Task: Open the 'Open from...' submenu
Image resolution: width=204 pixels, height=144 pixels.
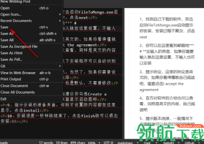Action: (31, 14)
